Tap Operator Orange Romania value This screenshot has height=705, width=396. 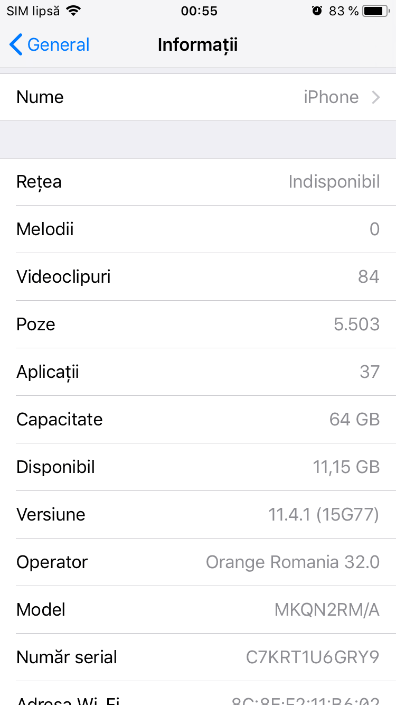pyautogui.click(x=293, y=562)
